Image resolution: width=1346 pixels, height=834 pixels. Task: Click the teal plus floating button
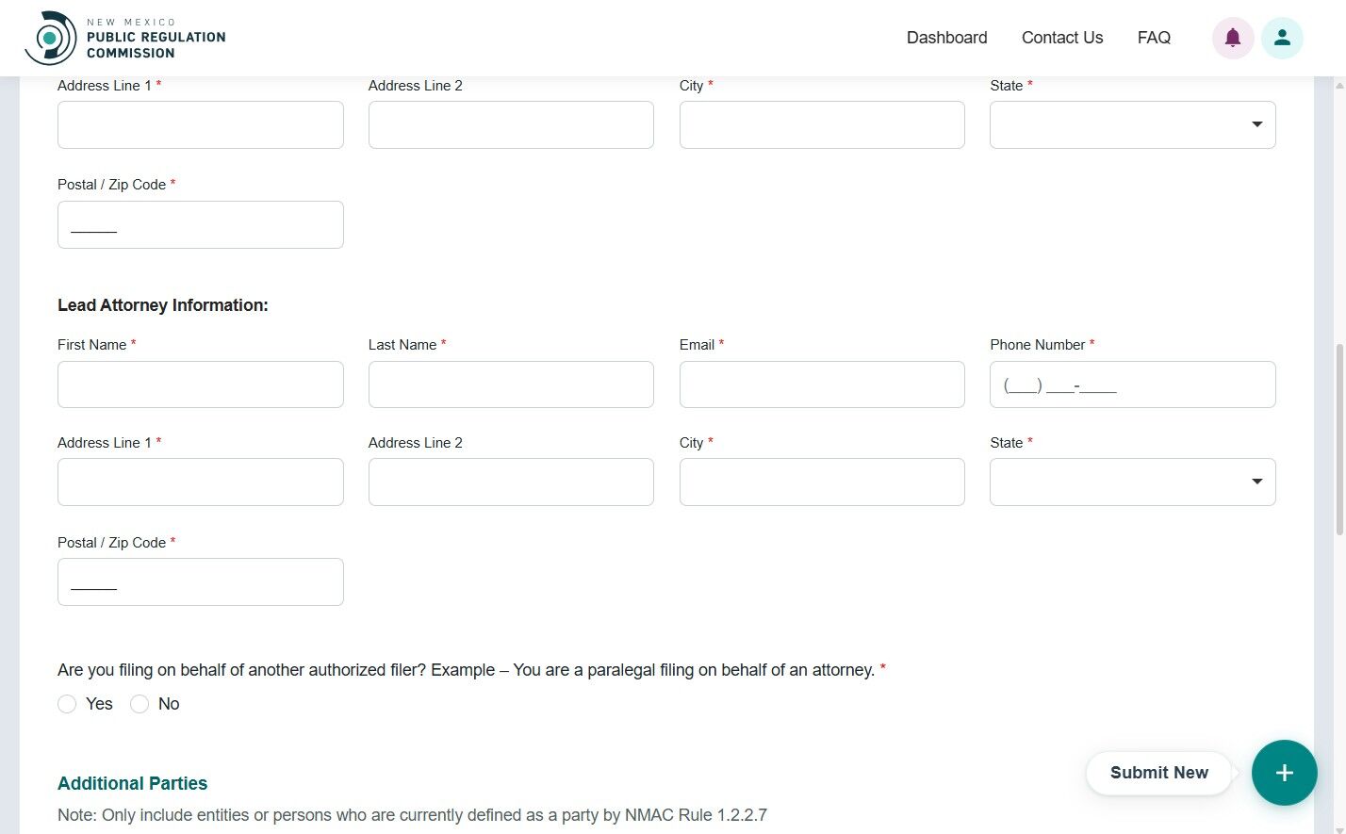(x=1284, y=773)
